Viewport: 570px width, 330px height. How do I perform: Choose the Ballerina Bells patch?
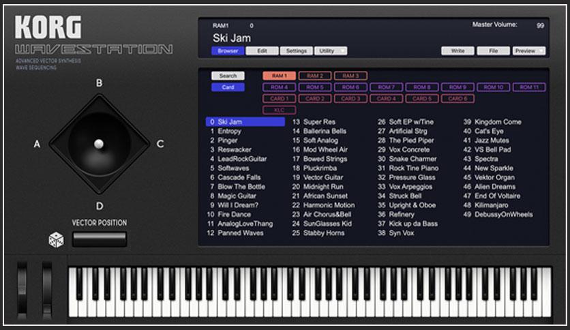pyautogui.click(x=325, y=131)
